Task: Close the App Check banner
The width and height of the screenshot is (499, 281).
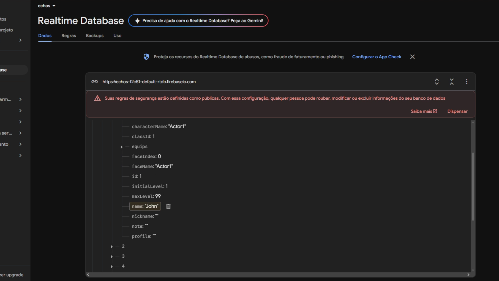Action: [412, 57]
